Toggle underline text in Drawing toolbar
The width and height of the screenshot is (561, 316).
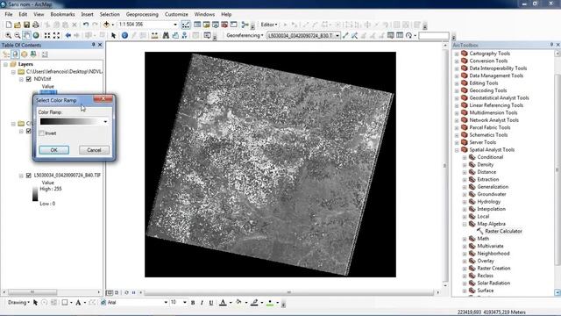[x=211, y=303]
